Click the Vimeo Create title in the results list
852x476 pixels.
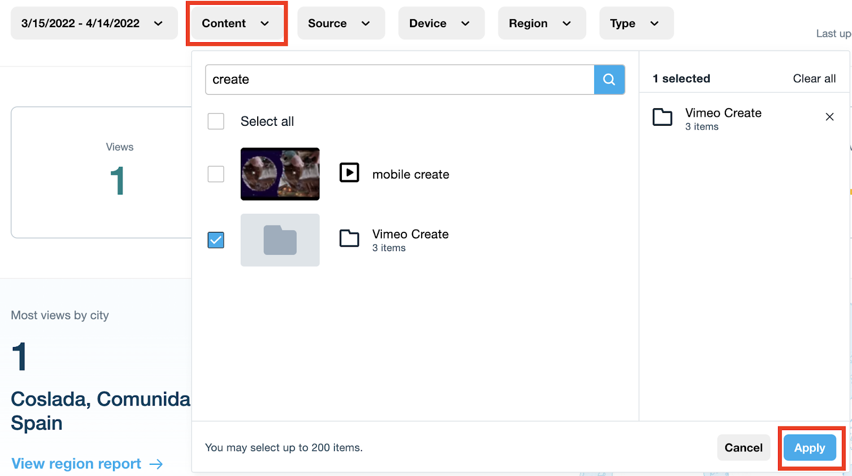coord(411,234)
